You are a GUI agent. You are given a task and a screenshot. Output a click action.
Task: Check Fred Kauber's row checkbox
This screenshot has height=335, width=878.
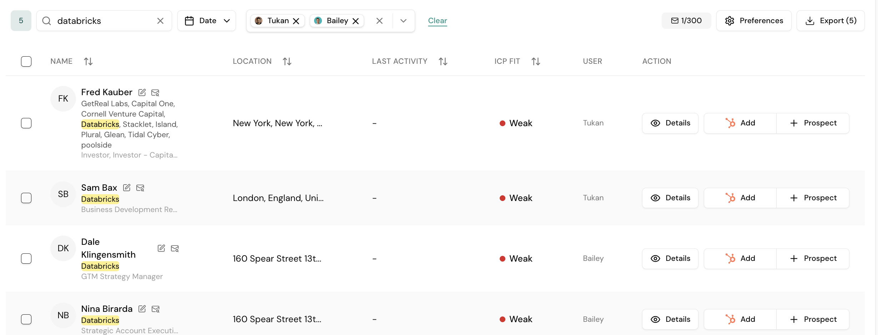pyautogui.click(x=26, y=123)
